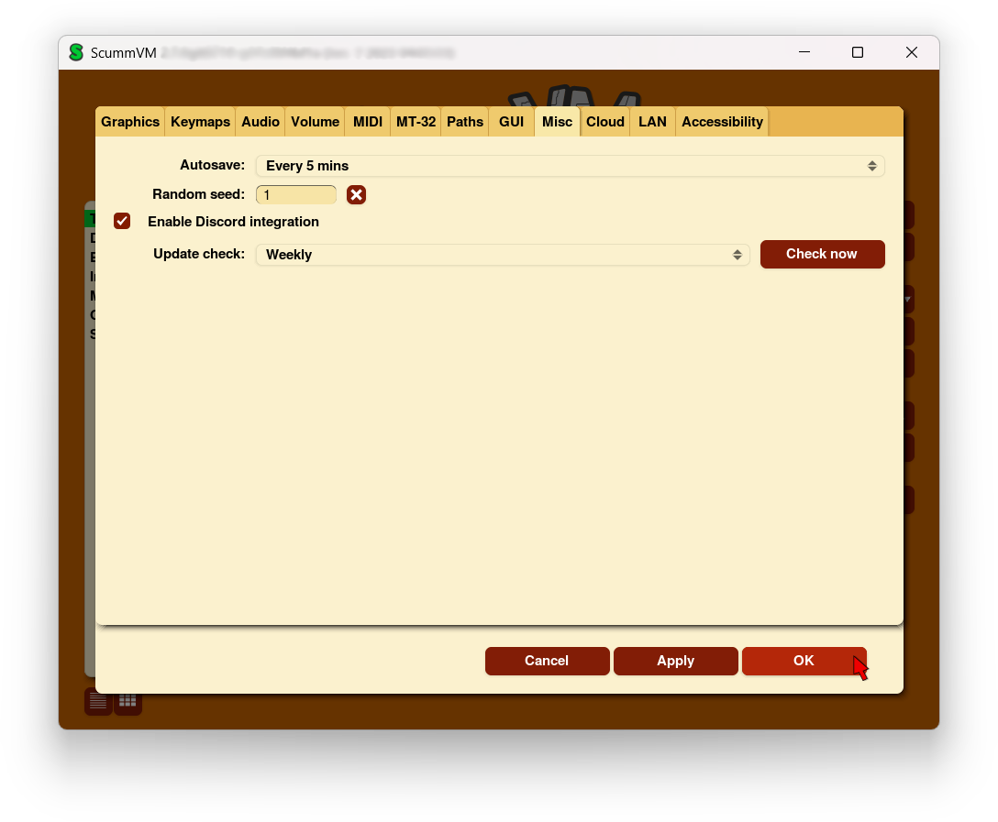Click the red clear random seed icon
Image resolution: width=998 pixels, height=822 pixels.
(357, 194)
